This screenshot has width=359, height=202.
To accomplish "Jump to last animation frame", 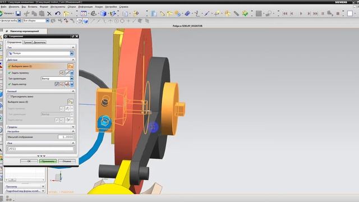I will (316, 13).
